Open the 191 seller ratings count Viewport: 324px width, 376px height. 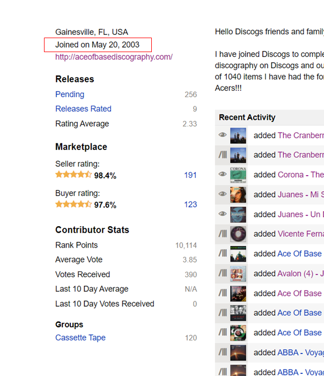(190, 175)
